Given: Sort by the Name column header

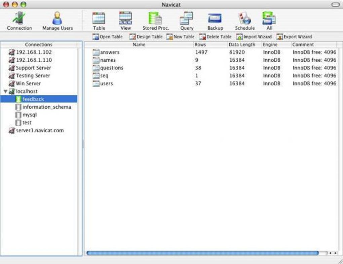Looking at the screenshot, I should (x=139, y=44).
